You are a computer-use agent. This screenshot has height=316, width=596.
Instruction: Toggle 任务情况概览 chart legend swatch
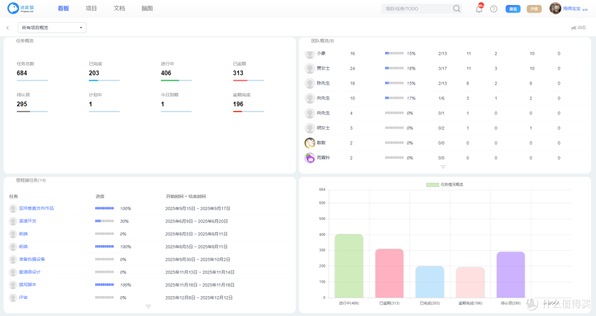[x=433, y=185]
